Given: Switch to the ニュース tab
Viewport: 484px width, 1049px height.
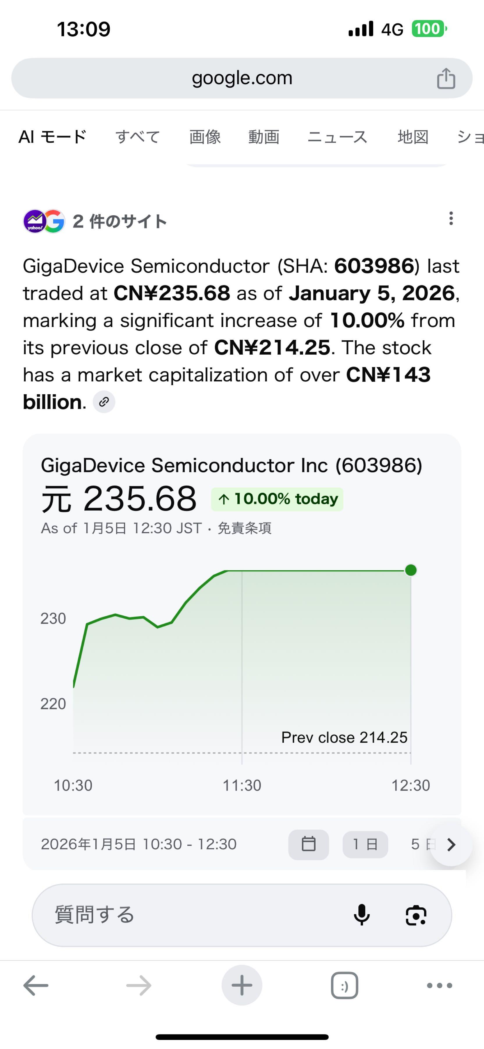Looking at the screenshot, I should click(x=337, y=137).
